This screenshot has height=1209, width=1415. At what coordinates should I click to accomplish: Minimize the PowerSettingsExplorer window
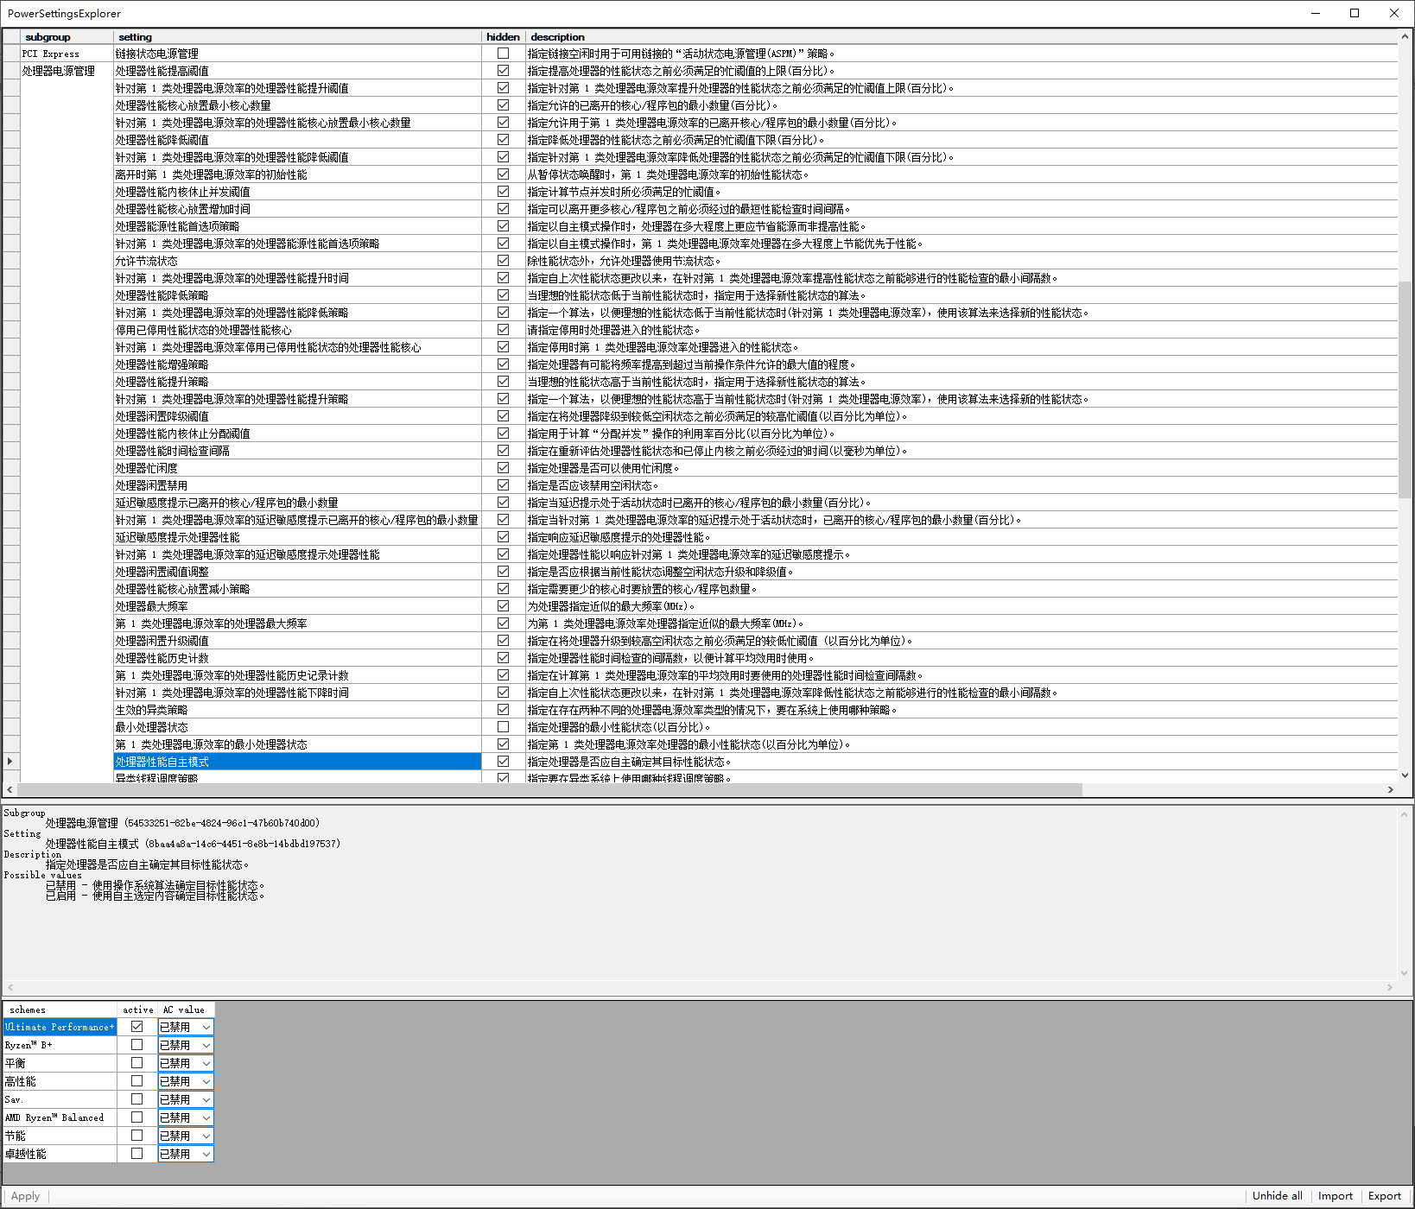coord(1315,13)
